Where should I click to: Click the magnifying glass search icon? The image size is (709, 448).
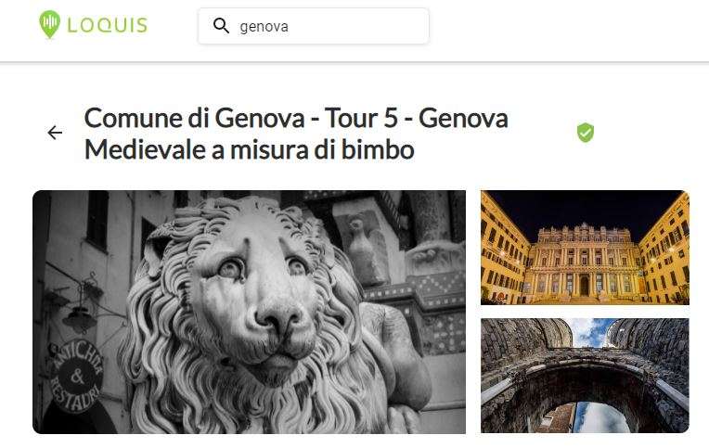(221, 26)
